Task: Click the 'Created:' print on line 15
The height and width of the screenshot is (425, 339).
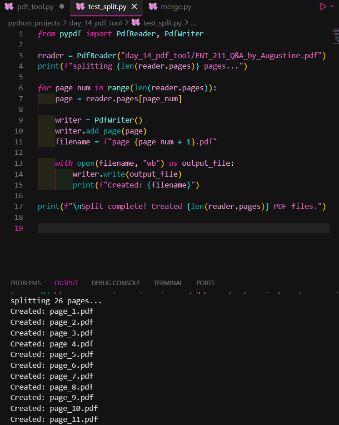Action: [x=136, y=185]
